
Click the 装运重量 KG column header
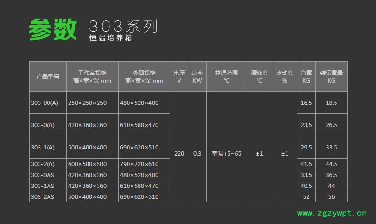(x=331, y=76)
